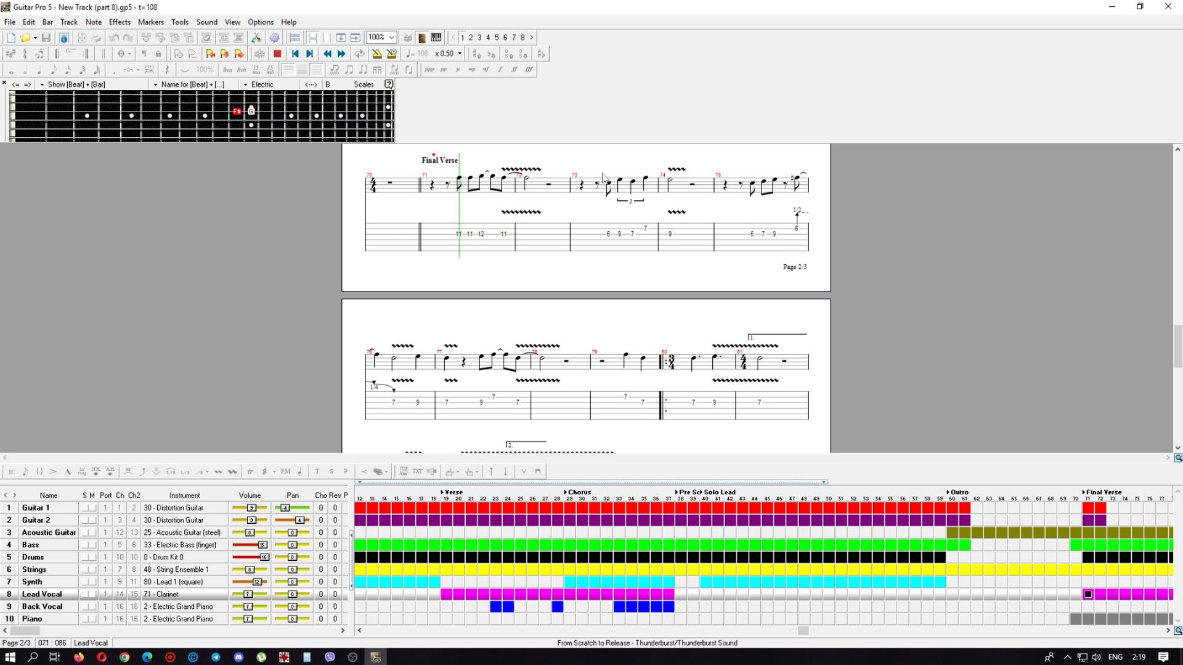Screen dimensions: 1183x665
Task: Toggle the metronome icon
Action: coord(377,54)
